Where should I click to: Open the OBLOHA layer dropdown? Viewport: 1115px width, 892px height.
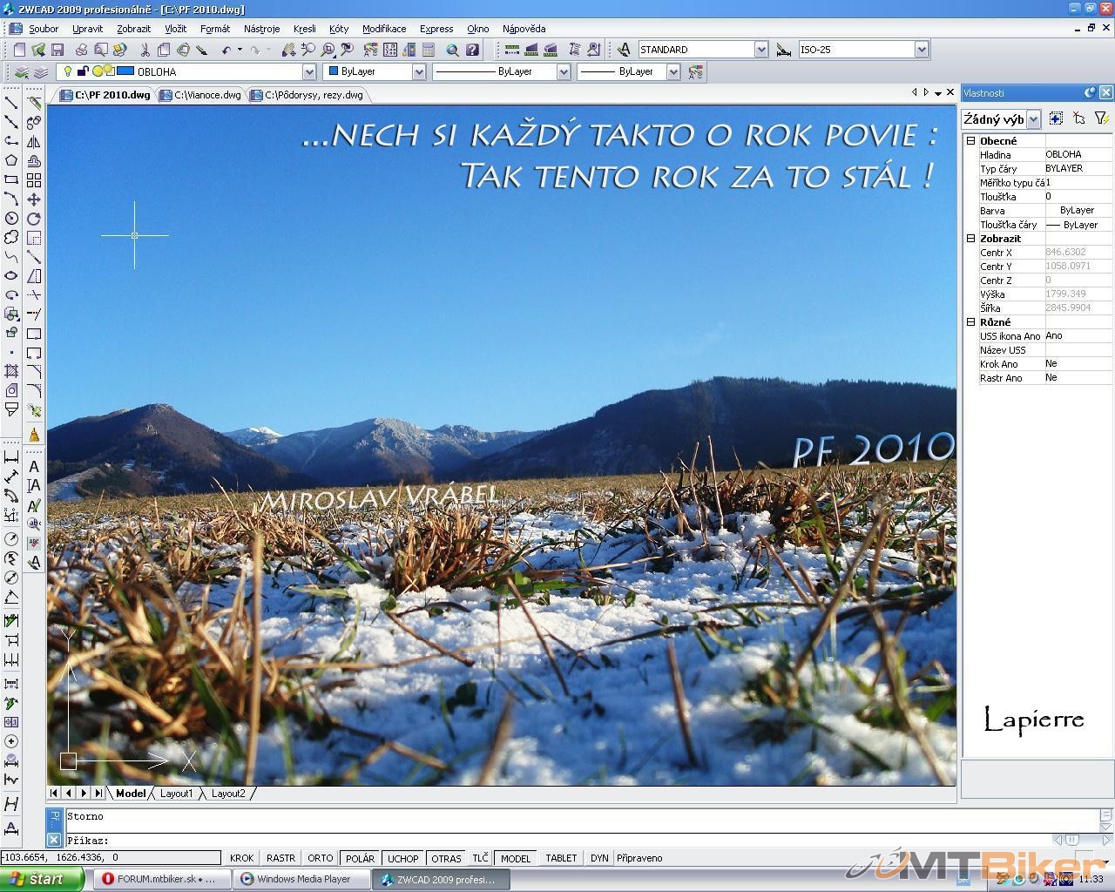coord(308,72)
